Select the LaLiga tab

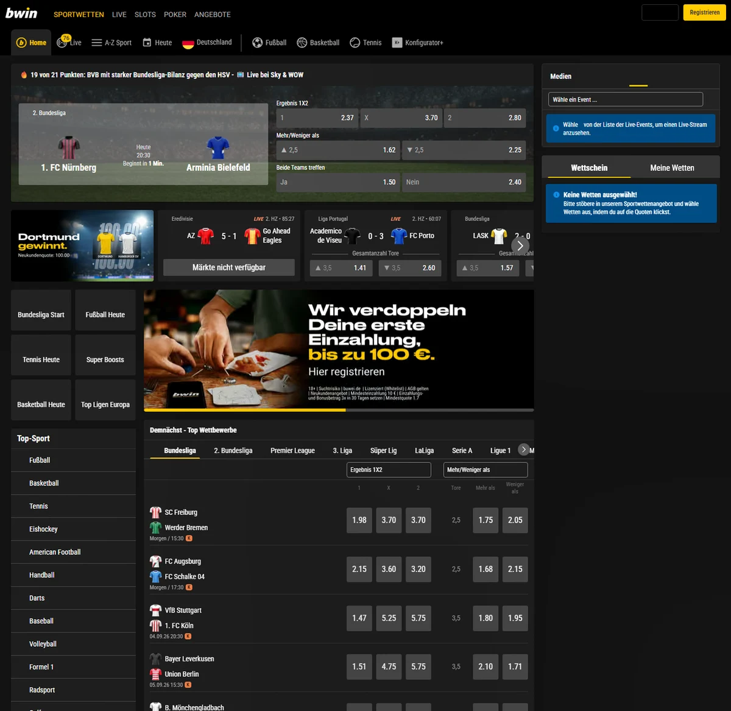pos(425,450)
